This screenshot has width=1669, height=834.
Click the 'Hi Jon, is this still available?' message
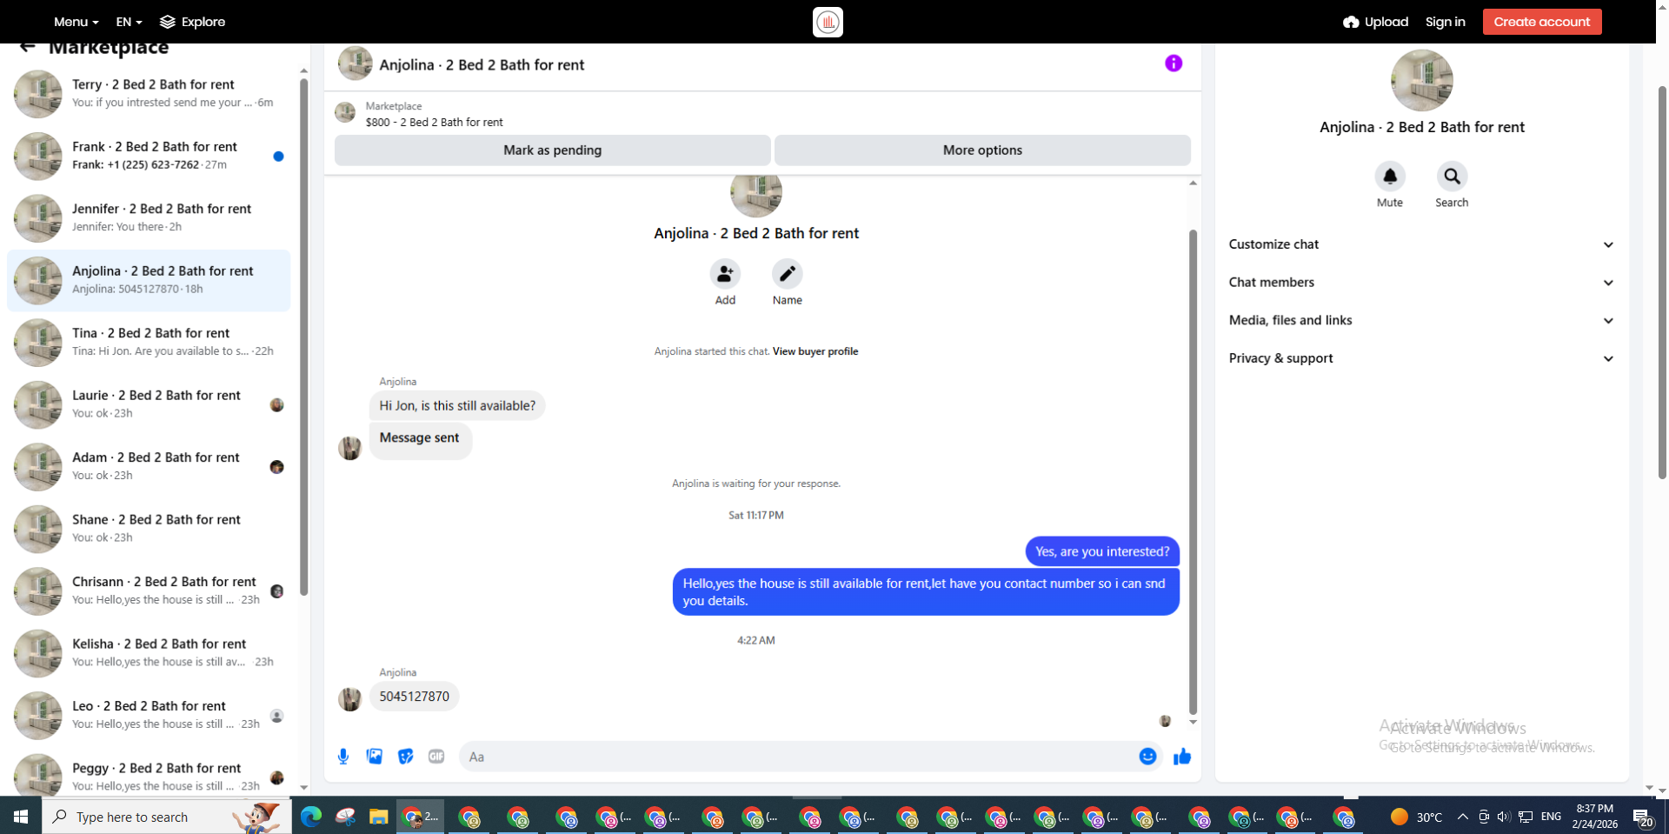(457, 406)
